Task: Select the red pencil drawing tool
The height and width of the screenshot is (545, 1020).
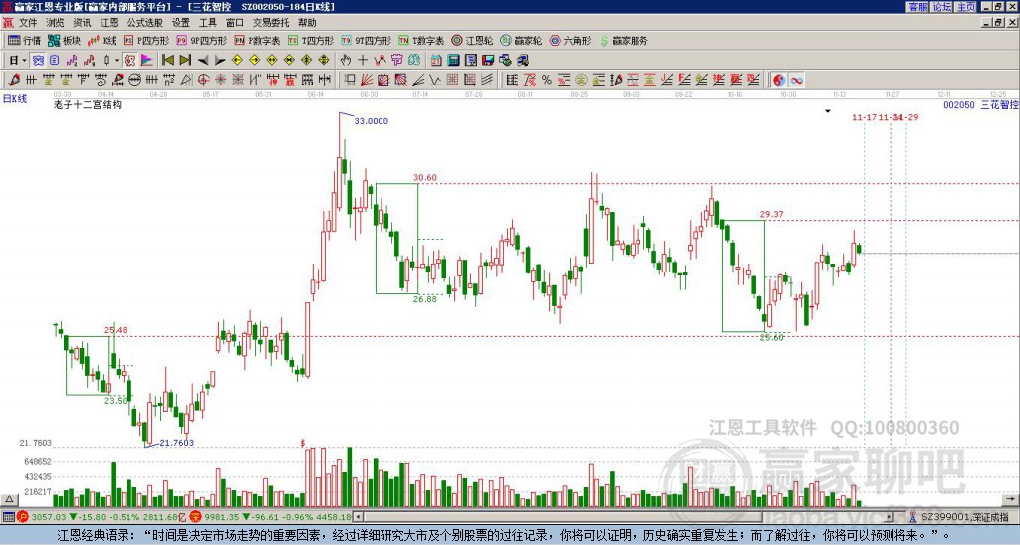Action: point(14,80)
